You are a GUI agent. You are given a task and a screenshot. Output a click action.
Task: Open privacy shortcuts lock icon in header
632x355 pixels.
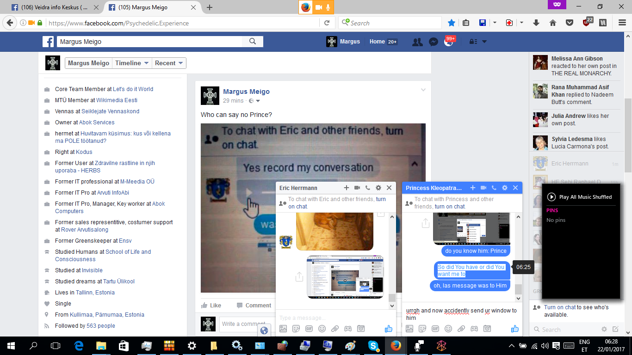tap(473, 42)
